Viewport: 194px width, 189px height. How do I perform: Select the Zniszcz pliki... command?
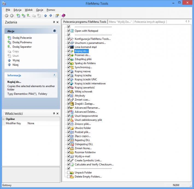[83, 124]
